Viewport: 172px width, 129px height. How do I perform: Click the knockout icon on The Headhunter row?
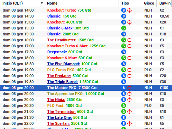tap(129, 40)
